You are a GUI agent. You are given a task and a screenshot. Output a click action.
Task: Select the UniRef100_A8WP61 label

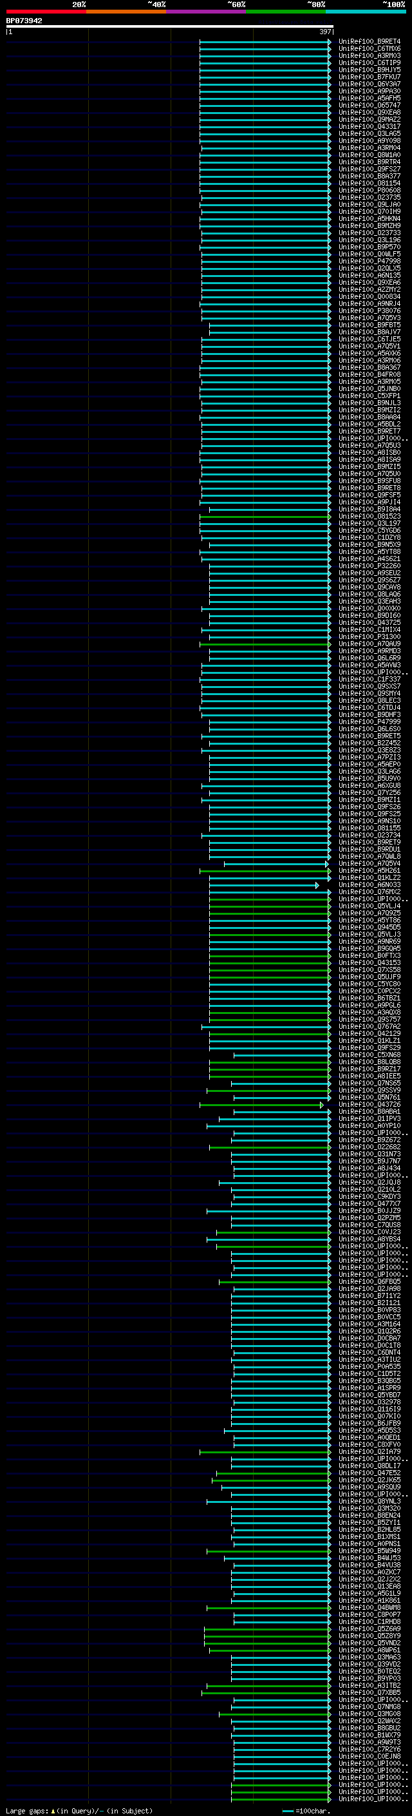pos(370,1650)
